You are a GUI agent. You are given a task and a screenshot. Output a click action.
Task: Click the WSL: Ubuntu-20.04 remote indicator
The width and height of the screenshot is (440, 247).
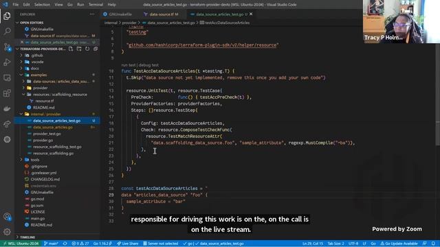pyautogui.click(x=21, y=244)
